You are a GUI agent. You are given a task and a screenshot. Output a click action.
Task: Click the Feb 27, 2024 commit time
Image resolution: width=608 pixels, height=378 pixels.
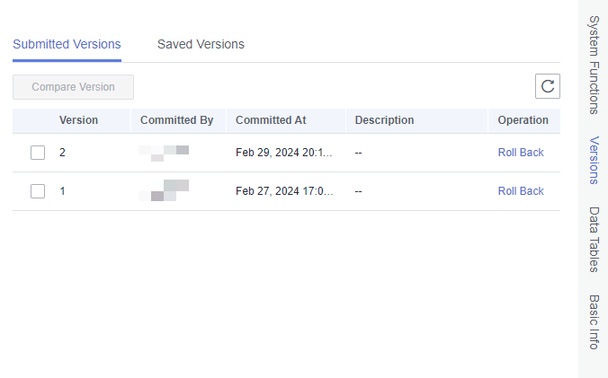pyautogui.click(x=284, y=191)
